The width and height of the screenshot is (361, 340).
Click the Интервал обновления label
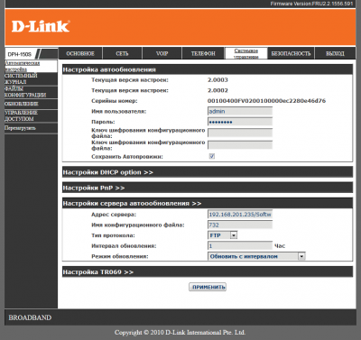click(124, 246)
